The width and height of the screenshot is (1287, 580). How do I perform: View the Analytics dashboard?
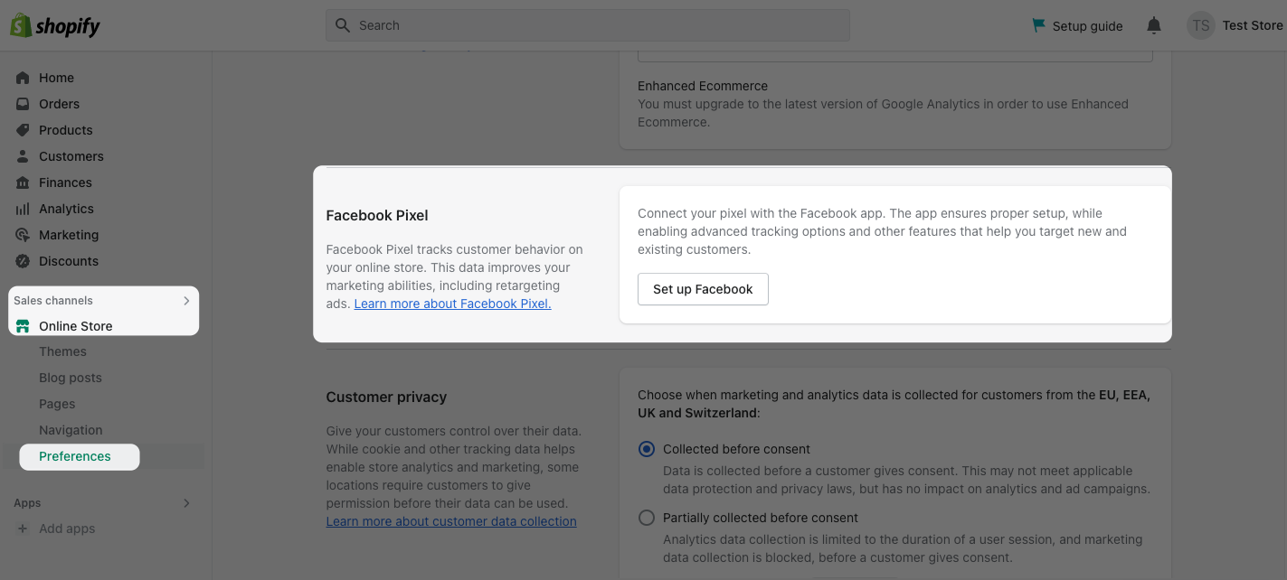click(65, 209)
